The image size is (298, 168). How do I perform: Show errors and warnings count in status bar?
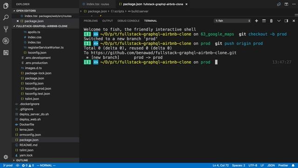point(28,165)
